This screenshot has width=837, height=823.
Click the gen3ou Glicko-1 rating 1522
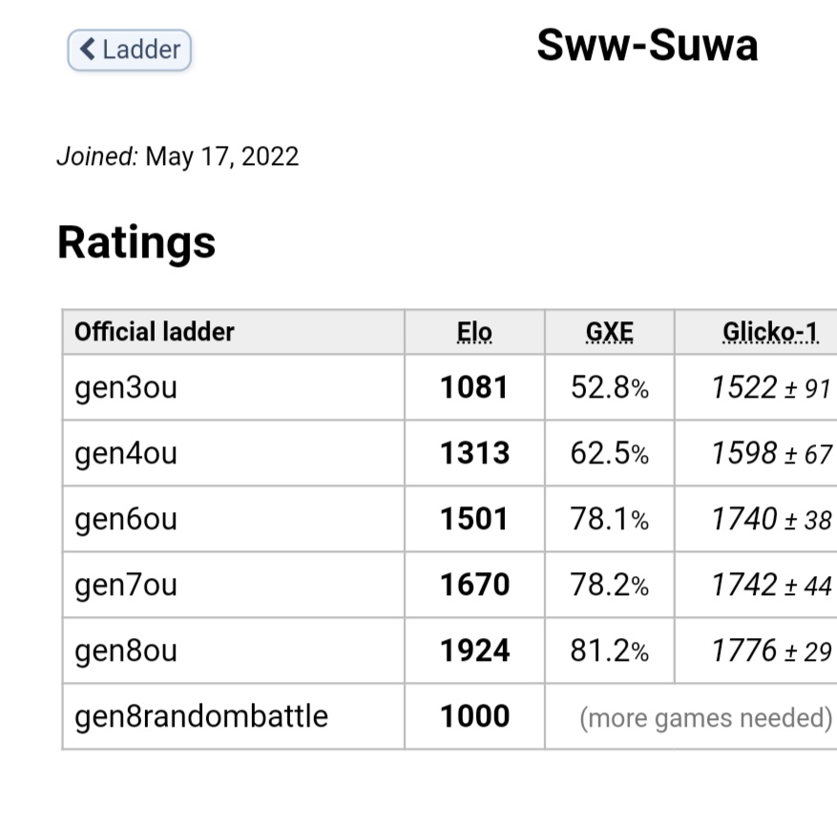coord(744,387)
